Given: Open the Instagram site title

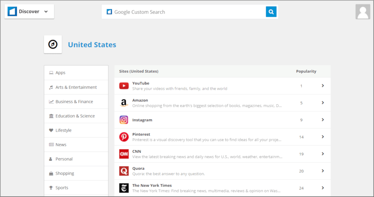Looking at the screenshot, I should point(142,120).
